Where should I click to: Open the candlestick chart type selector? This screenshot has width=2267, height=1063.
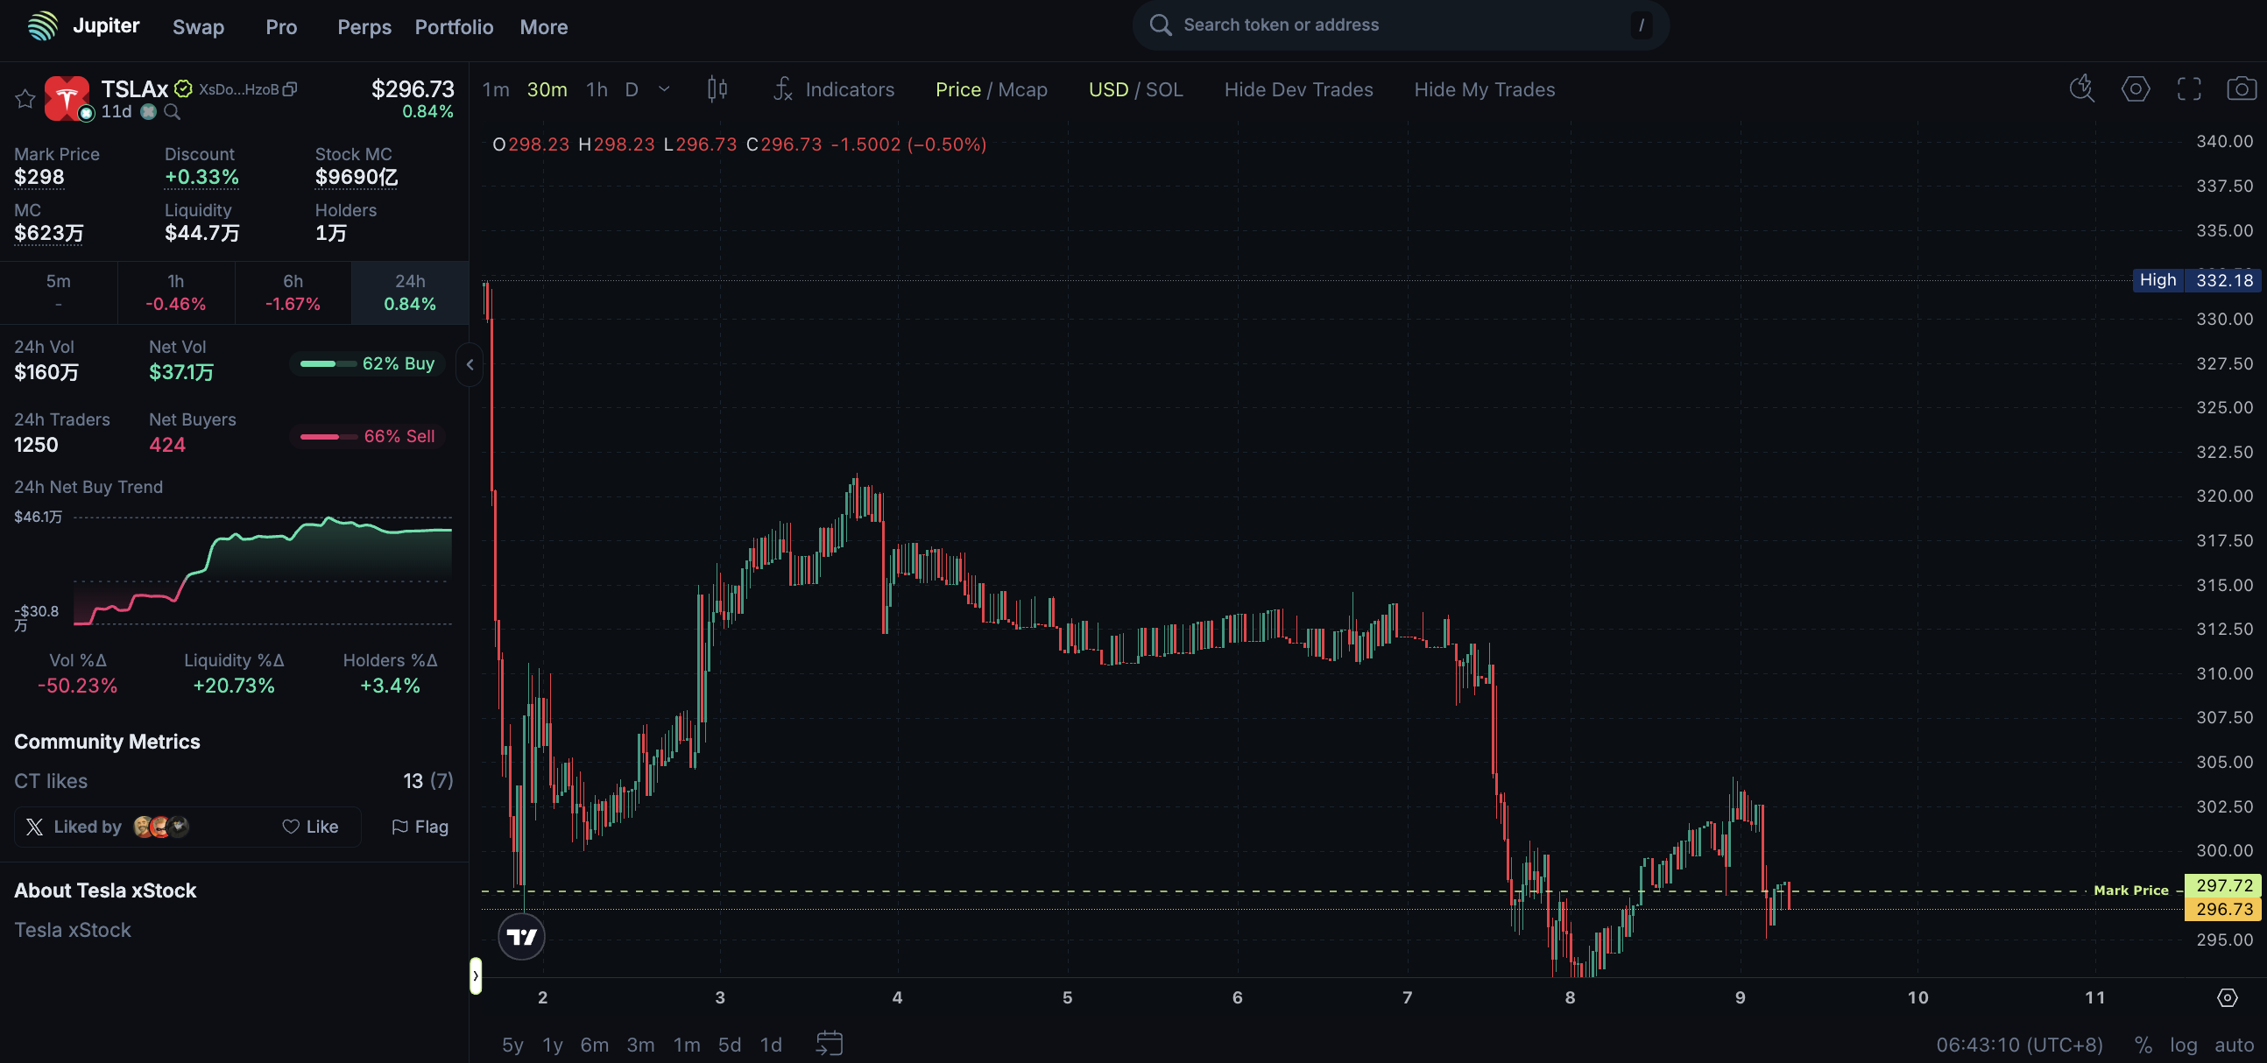coord(717,89)
